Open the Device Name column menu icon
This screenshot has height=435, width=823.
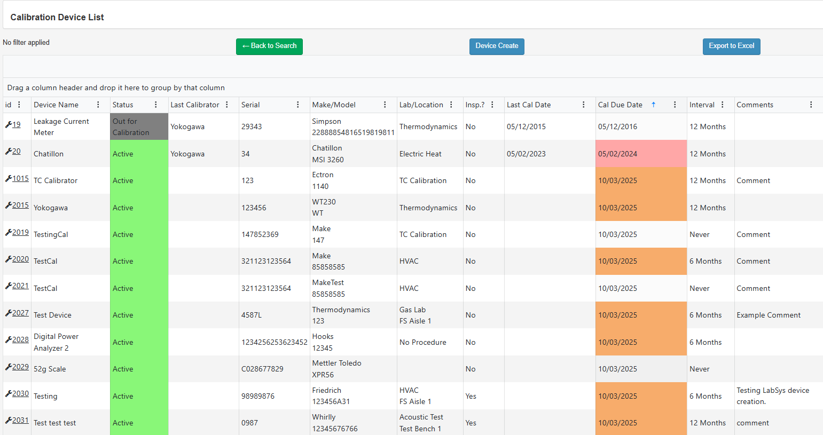(98, 105)
